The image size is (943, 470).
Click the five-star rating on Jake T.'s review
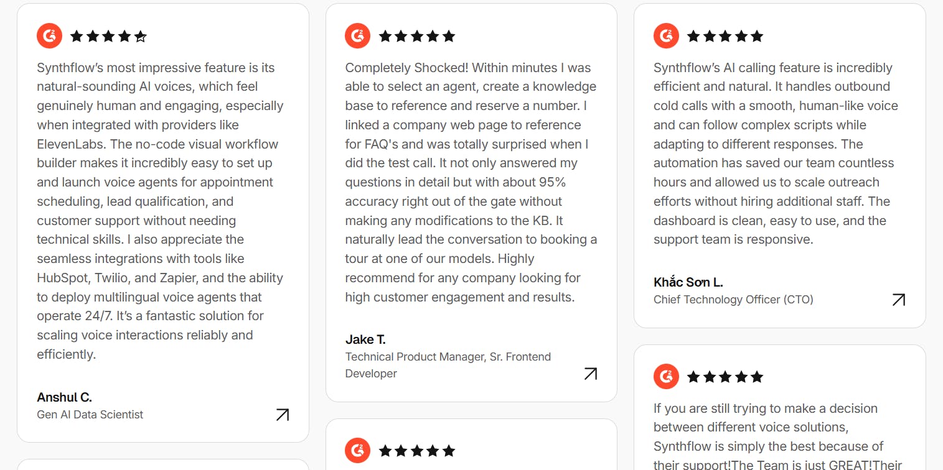click(x=416, y=37)
